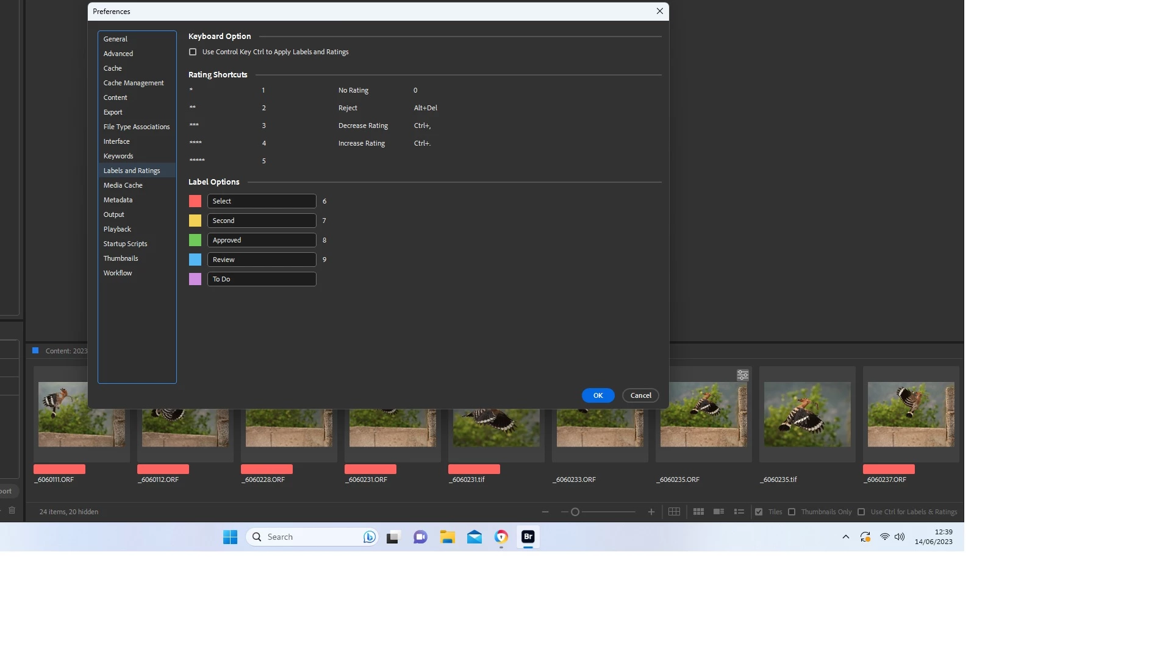Click the smaller thumbnail minus icon

click(545, 512)
